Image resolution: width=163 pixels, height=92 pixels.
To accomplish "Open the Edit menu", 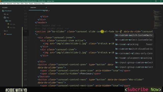I will click(x=5, y=3).
